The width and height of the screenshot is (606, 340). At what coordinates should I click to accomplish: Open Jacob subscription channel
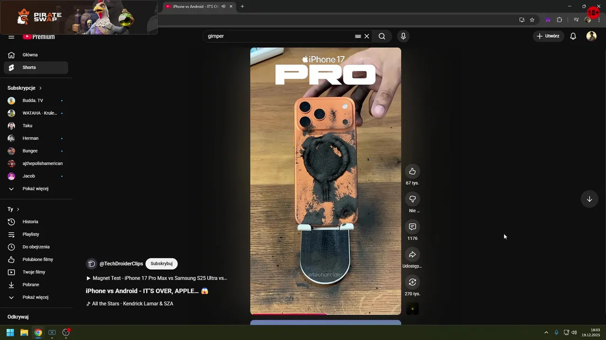36,176
